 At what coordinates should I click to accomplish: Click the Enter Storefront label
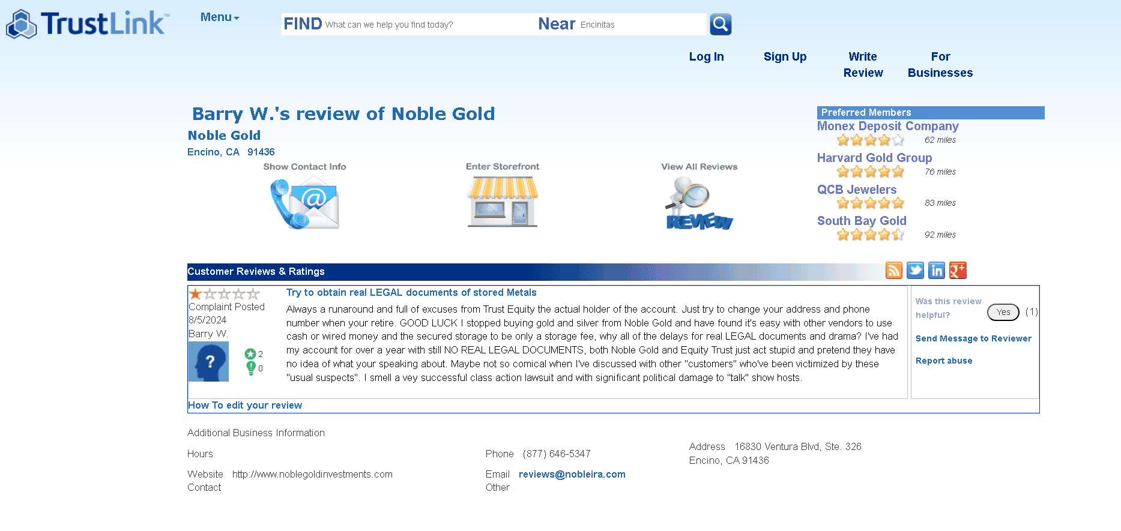503,167
